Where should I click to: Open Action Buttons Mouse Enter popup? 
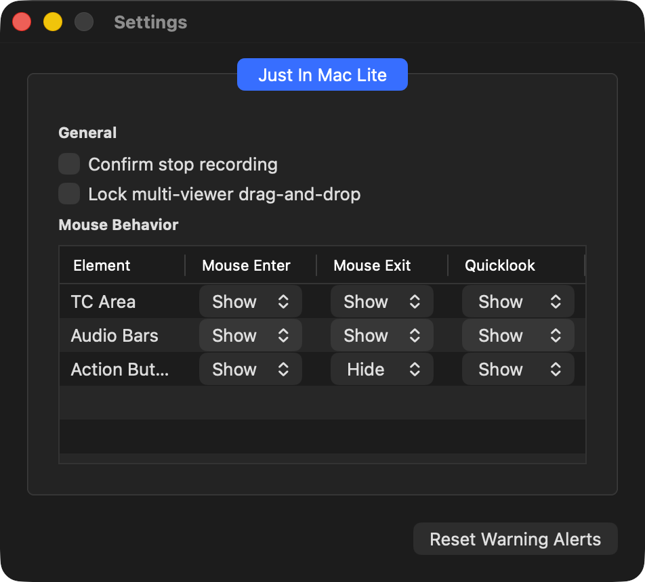(251, 369)
